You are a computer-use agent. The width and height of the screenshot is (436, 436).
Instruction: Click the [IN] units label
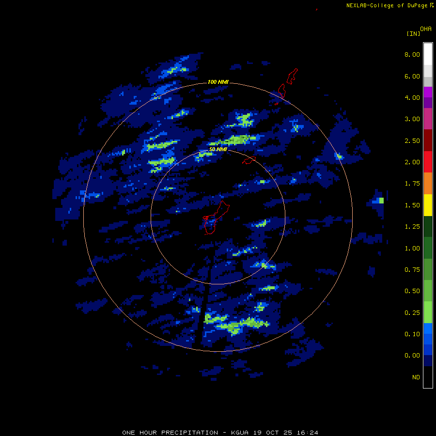[413, 33]
